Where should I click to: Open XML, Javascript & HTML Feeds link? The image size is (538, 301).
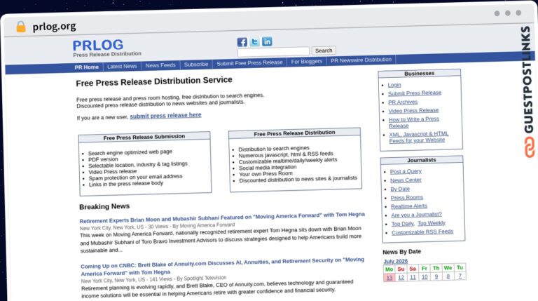pos(419,137)
